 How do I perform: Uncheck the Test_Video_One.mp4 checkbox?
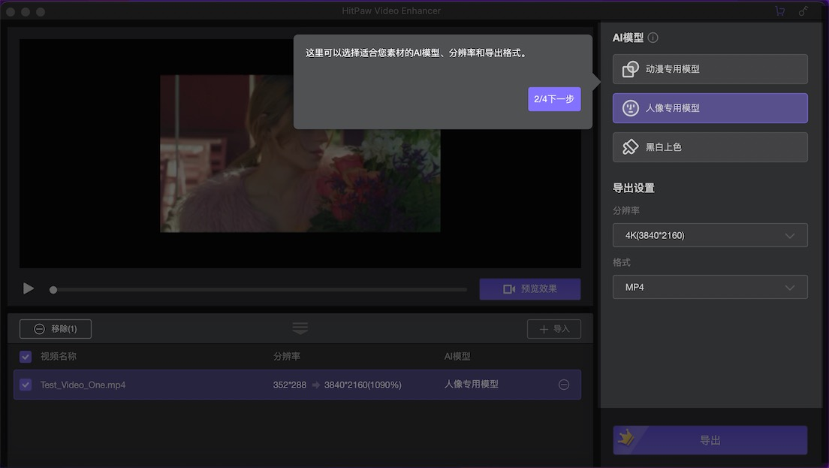click(26, 385)
